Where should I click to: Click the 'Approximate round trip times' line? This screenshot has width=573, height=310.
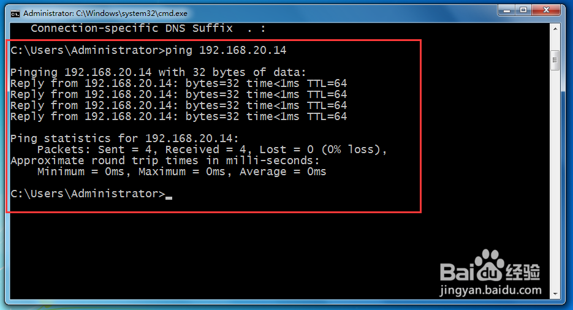click(x=165, y=161)
